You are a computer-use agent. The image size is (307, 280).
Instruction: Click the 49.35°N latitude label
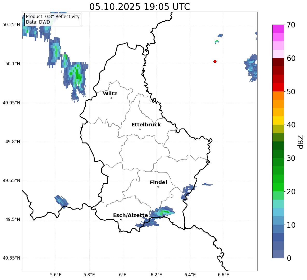pyautogui.click(x=11, y=258)
